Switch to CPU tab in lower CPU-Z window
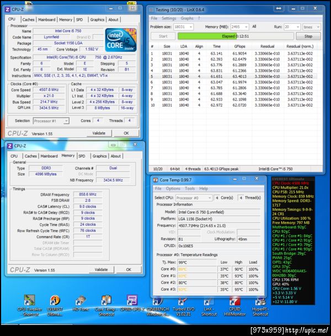331x336 pixels. 14,156
